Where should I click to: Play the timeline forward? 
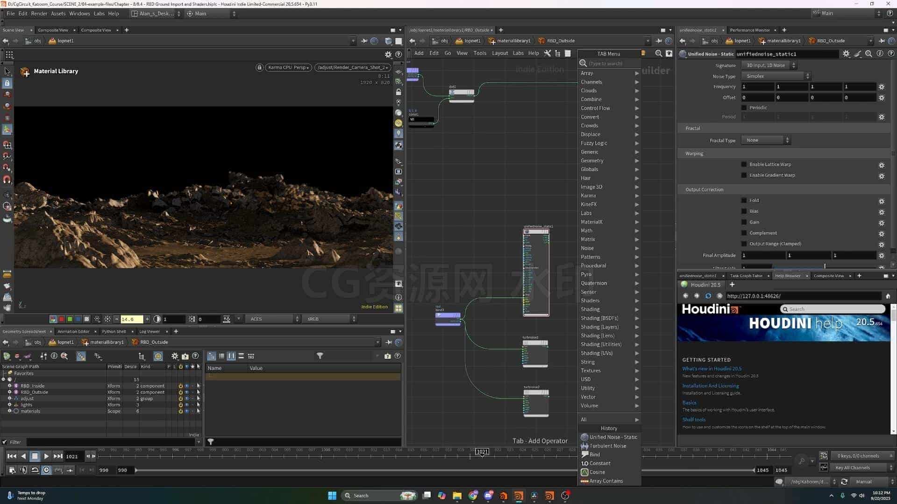pos(46,456)
